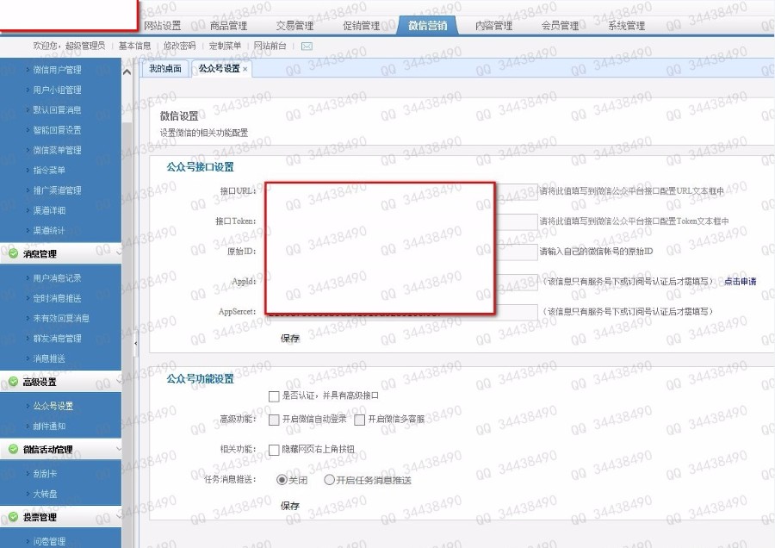775x548 pixels.
Task: Click green check icon beside 投票管理
Action: pos(13,517)
